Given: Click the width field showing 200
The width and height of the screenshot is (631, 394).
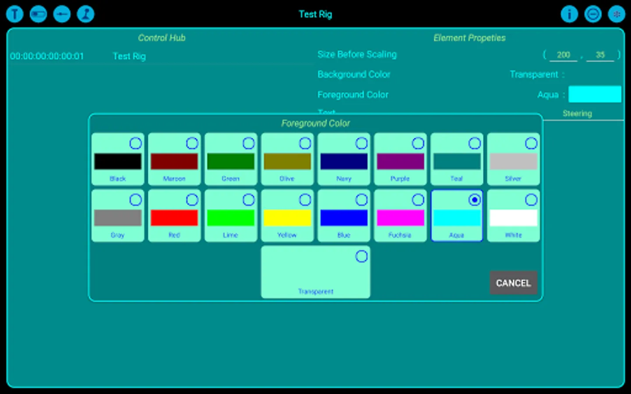Looking at the screenshot, I should click(563, 55).
